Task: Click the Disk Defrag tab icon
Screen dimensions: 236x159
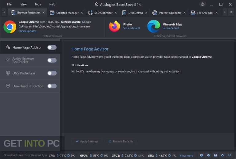Action: [124, 13]
